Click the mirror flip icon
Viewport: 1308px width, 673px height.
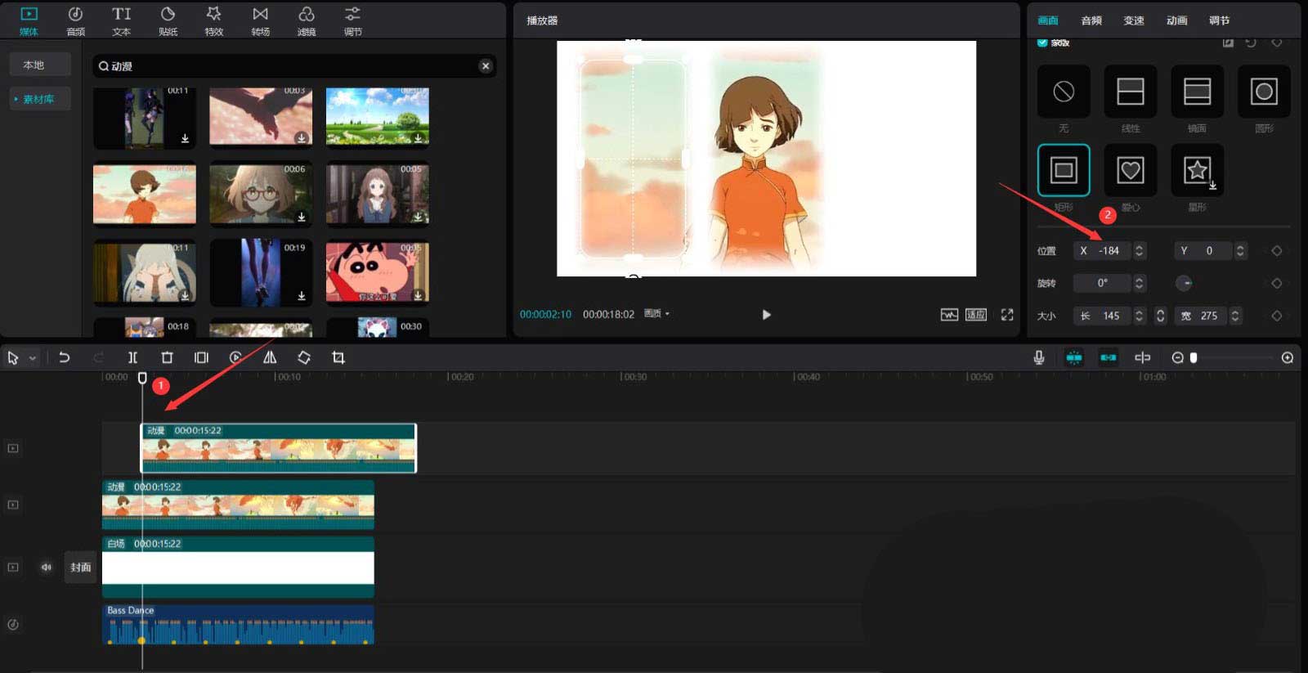pyautogui.click(x=270, y=357)
